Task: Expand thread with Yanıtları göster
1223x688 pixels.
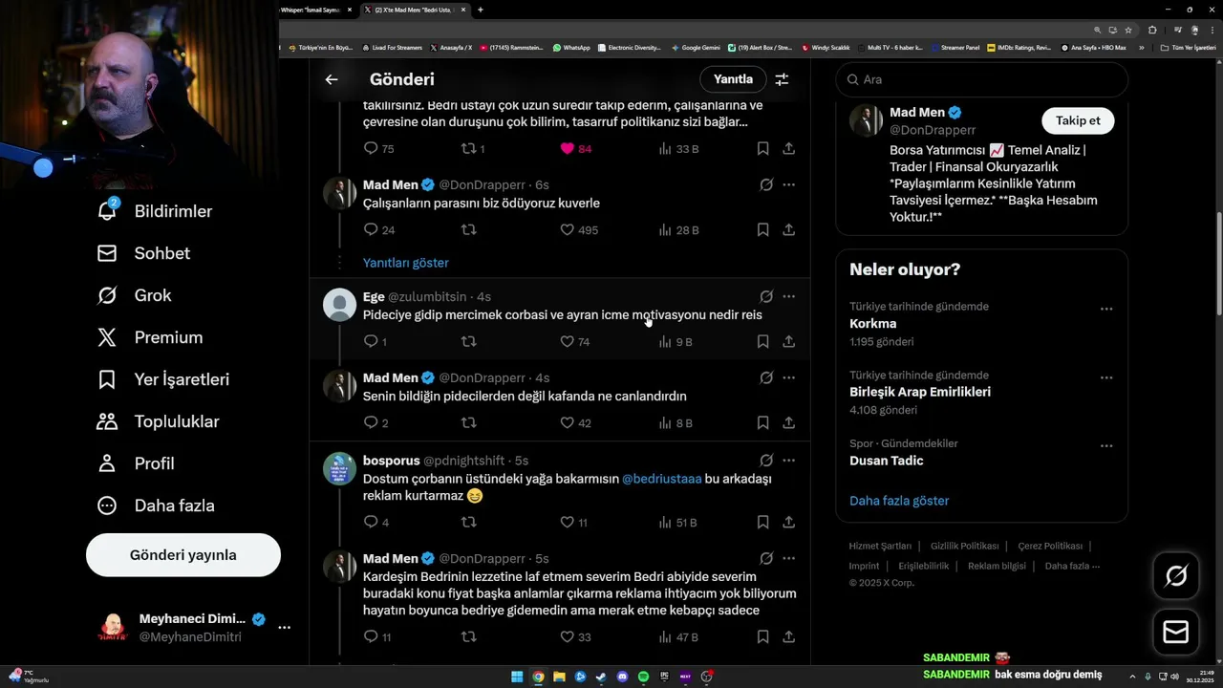Action: coord(405,263)
